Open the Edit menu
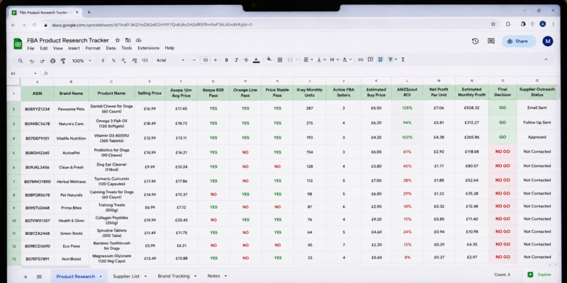 pyautogui.click(x=44, y=48)
